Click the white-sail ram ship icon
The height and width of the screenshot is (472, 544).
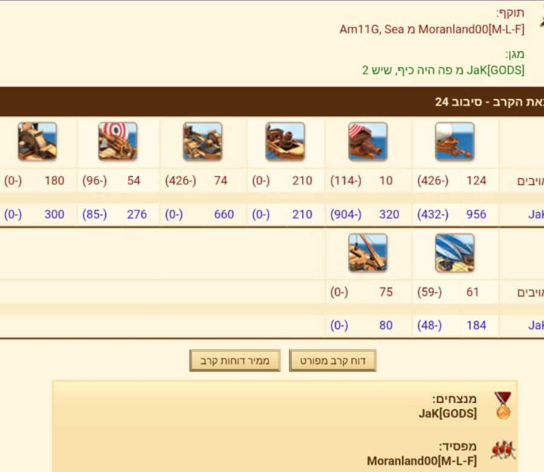455,142
